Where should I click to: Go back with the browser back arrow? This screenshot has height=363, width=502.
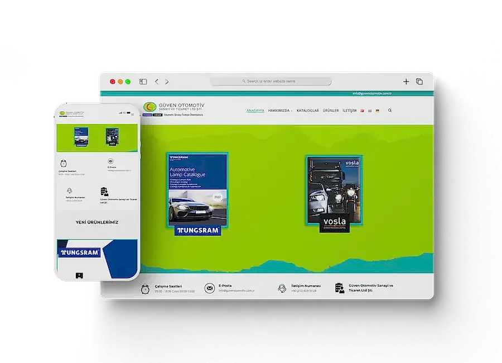pos(157,82)
